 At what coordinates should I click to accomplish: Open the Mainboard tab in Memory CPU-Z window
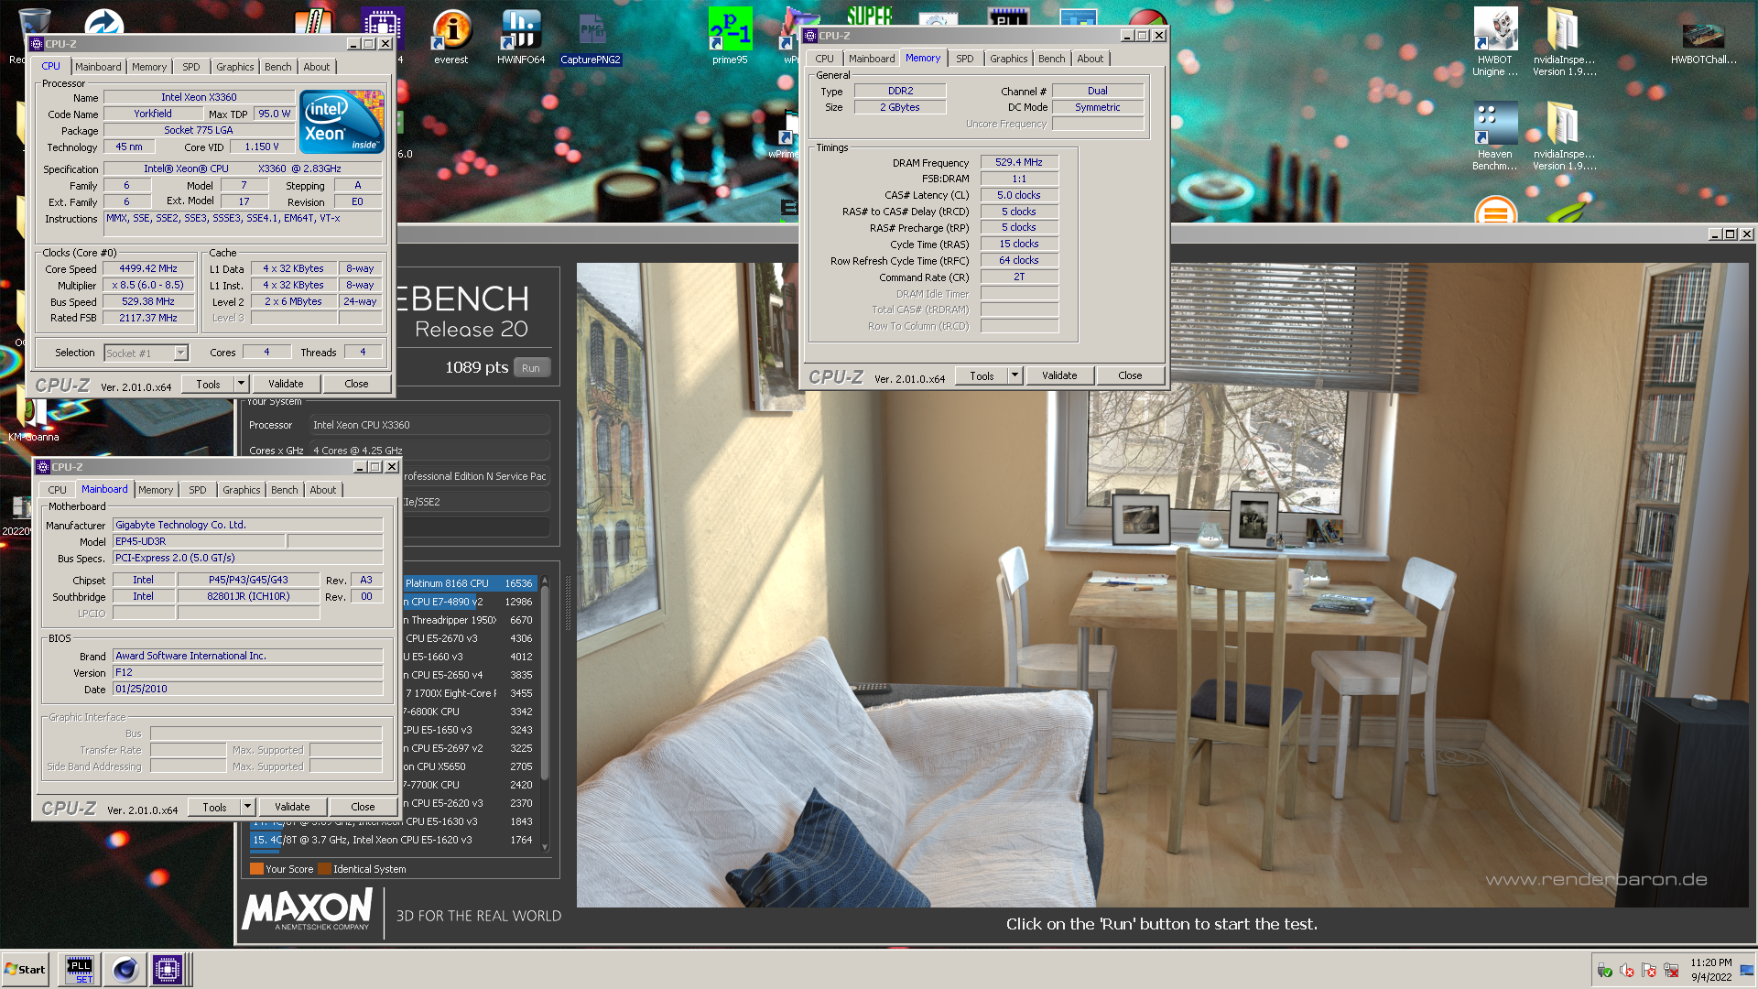872,59
